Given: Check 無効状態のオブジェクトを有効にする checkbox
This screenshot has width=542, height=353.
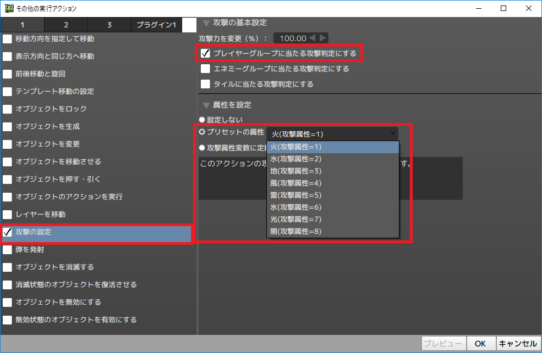Looking at the screenshot, I should click(7, 320).
